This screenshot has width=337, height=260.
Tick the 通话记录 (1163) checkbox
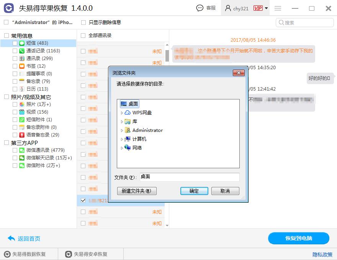[x=15, y=51]
